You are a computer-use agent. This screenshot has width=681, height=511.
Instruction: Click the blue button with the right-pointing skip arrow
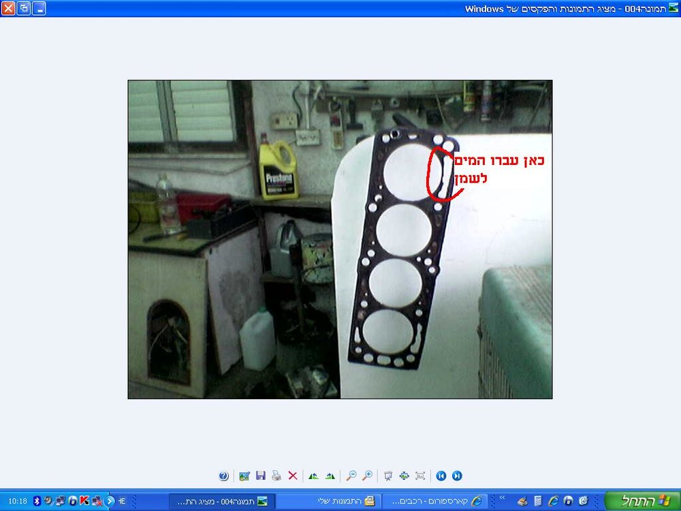457,476
